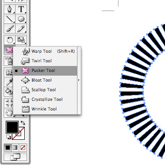Switch to the Pencil tool
The image size is (165, 165).
tap(21, 28)
